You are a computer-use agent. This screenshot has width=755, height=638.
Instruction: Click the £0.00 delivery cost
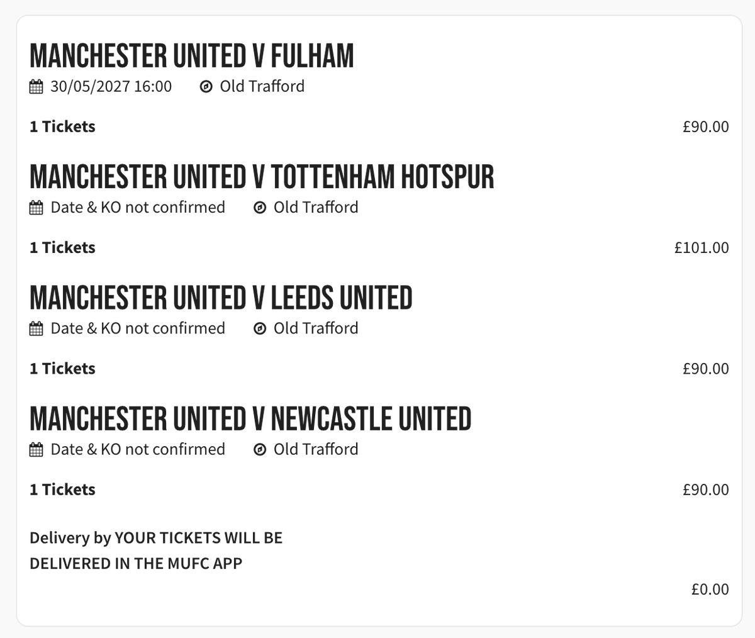pyautogui.click(x=710, y=590)
